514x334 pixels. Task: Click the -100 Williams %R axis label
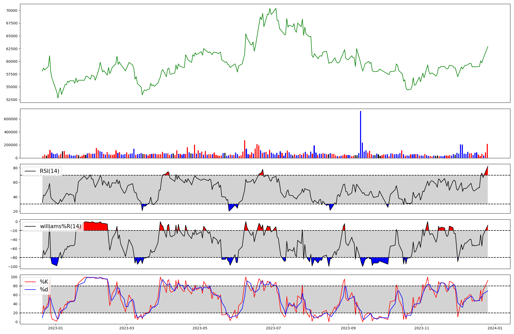coord(13,267)
